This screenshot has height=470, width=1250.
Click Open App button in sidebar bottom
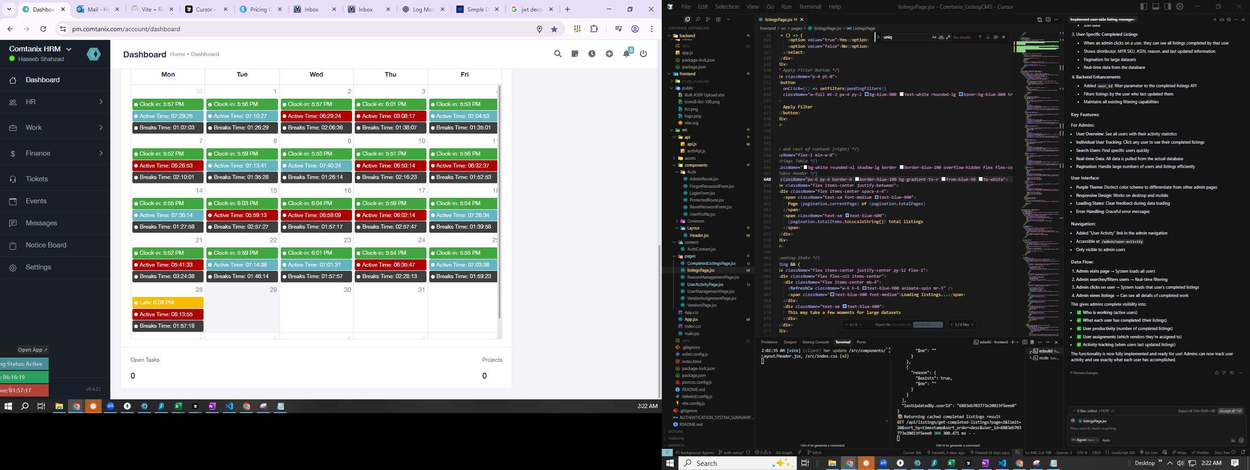coord(33,350)
